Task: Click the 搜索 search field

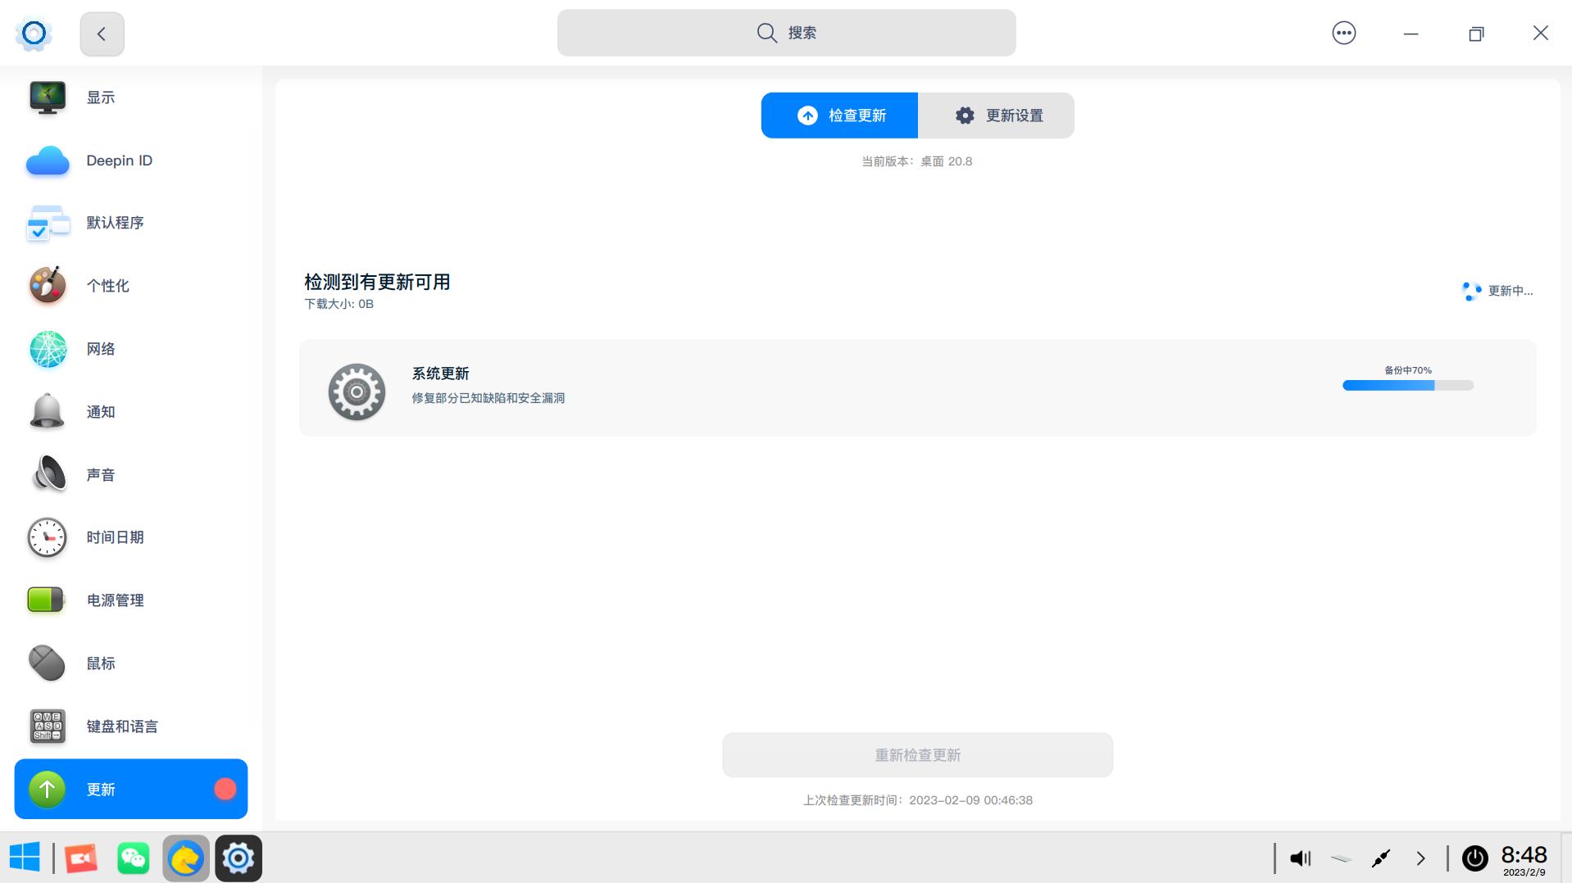Action: [x=786, y=33]
